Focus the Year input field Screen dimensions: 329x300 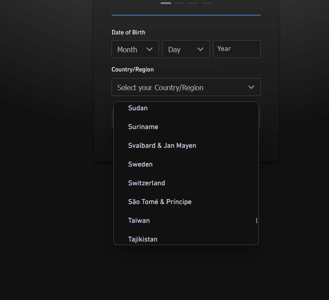click(x=237, y=49)
